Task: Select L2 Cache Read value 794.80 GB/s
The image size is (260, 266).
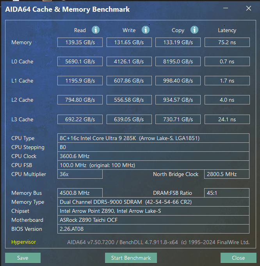Action: point(80,100)
